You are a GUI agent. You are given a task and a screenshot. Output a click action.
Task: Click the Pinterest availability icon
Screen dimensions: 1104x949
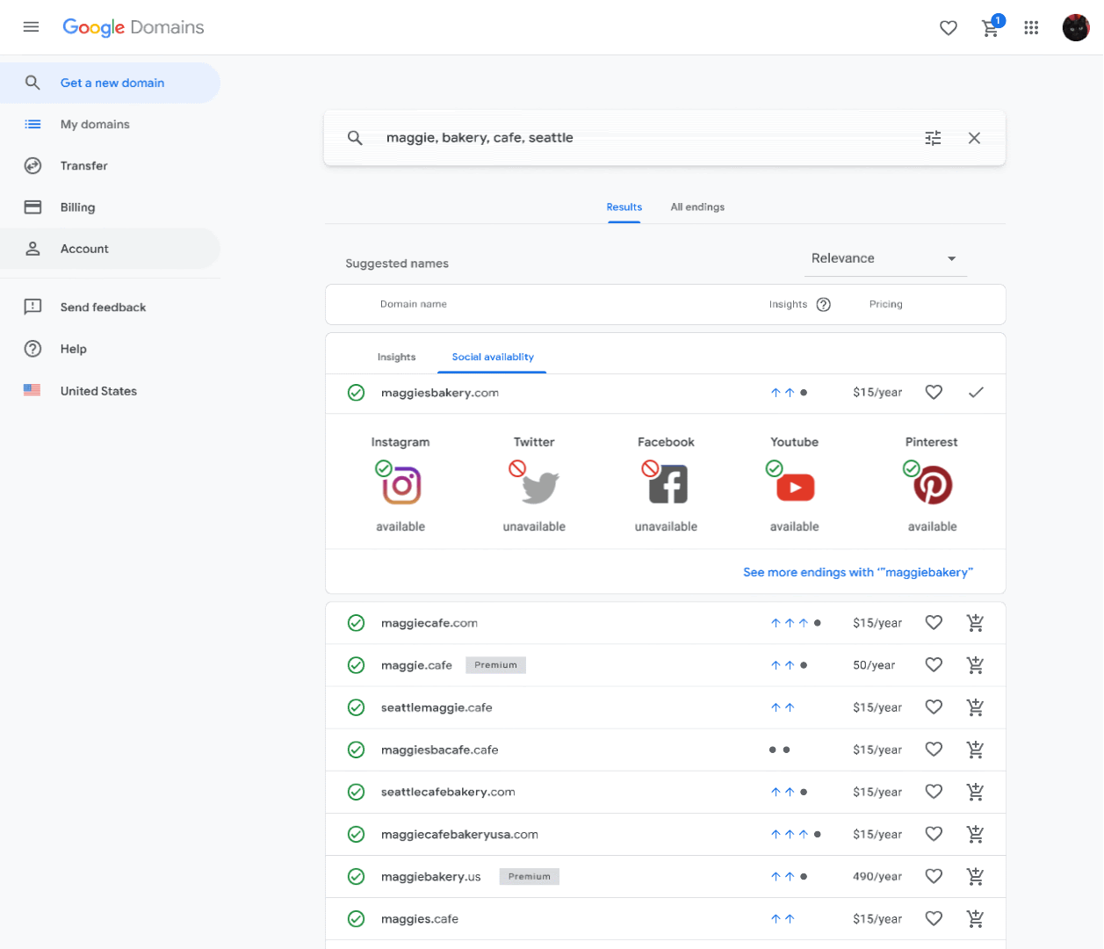[x=931, y=484]
